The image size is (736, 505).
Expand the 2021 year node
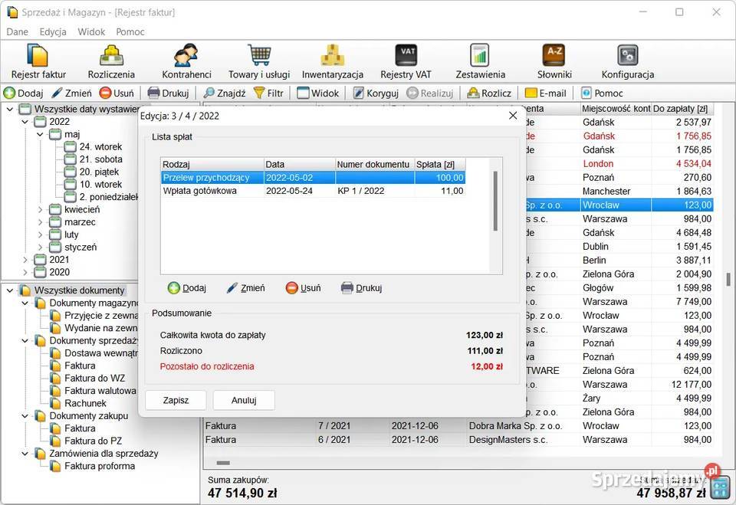tap(25, 260)
